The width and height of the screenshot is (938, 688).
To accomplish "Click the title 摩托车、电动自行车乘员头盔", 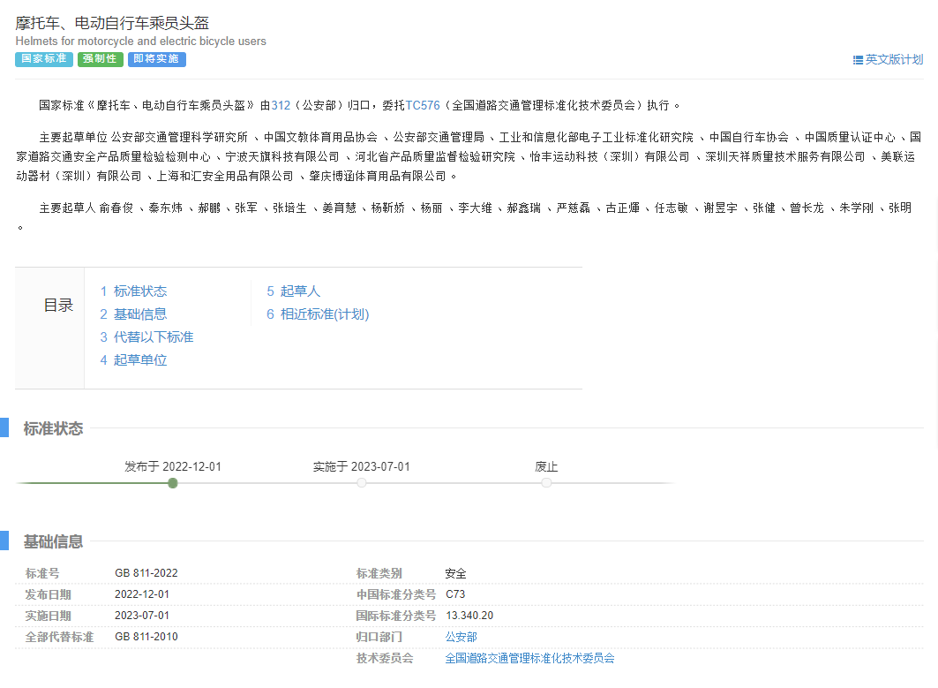I will click(112, 23).
